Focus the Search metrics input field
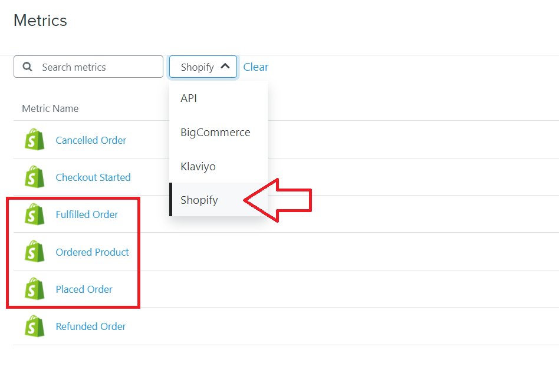The width and height of the screenshot is (559, 370). 88,67
